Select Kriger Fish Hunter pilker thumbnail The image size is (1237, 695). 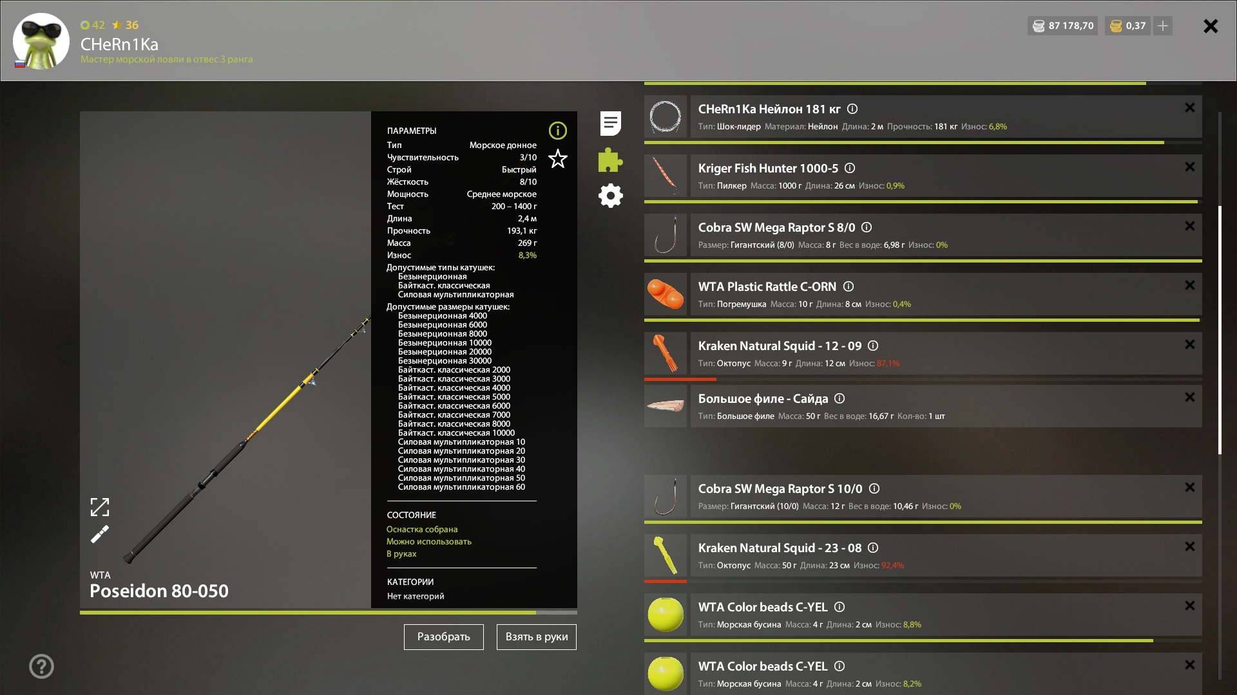(666, 176)
